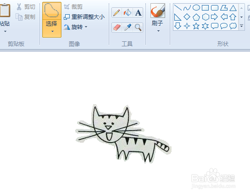Choose the Rounded rectangle shape
Screen dimensions: 250x195
pyautogui.click(x=215, y=8)
